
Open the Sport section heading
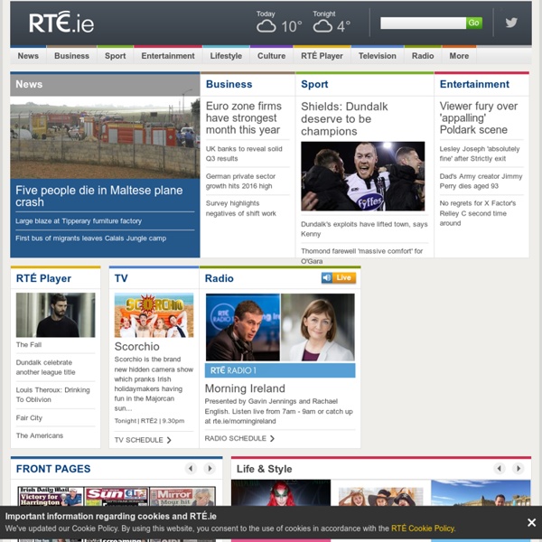click(x=314, y=84)
